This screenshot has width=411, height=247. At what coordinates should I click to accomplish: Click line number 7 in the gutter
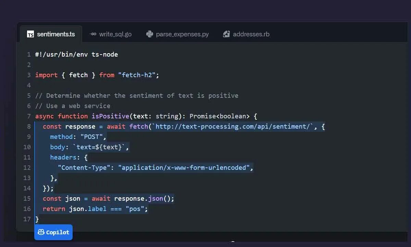point(29,116)
